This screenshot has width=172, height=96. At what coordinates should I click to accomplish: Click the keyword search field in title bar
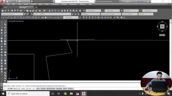pos(107,1)
